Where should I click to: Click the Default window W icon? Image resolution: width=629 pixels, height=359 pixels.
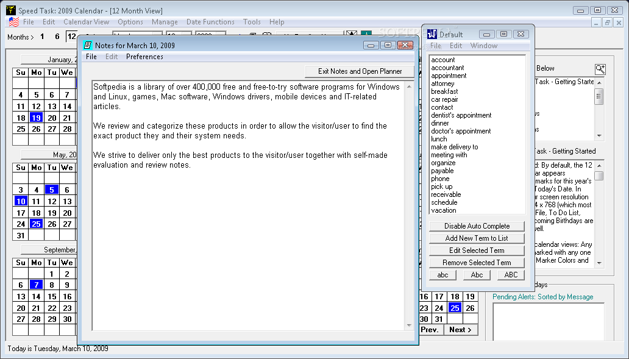(x=432, y=34)
